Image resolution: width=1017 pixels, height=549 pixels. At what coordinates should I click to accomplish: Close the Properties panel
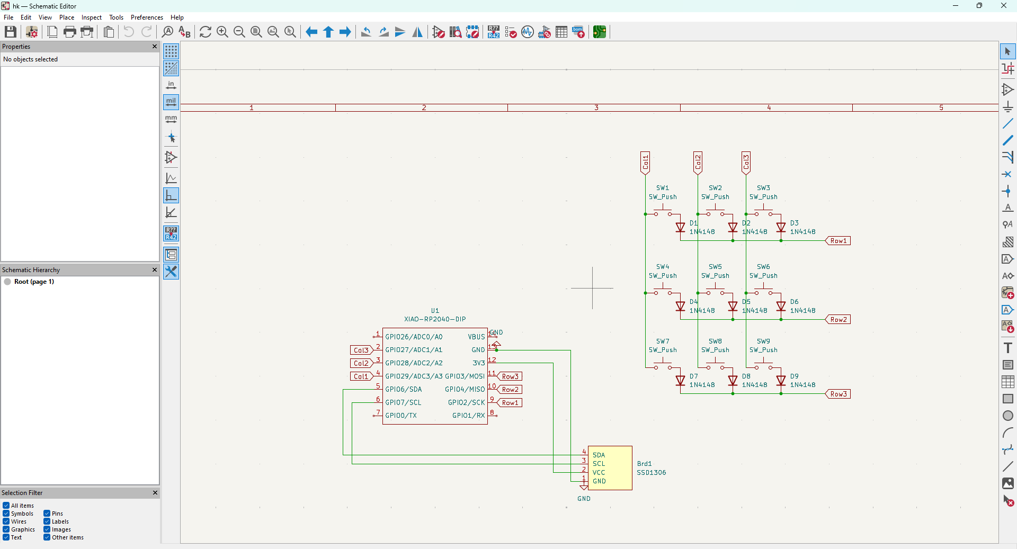click(x=155, y=47)
